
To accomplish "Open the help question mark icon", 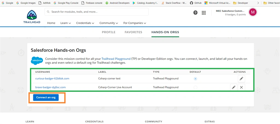I will (196, 13).
